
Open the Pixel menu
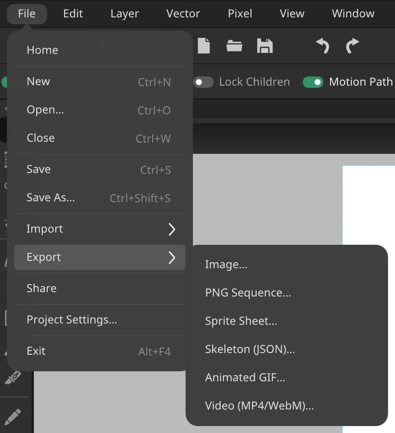240,13
